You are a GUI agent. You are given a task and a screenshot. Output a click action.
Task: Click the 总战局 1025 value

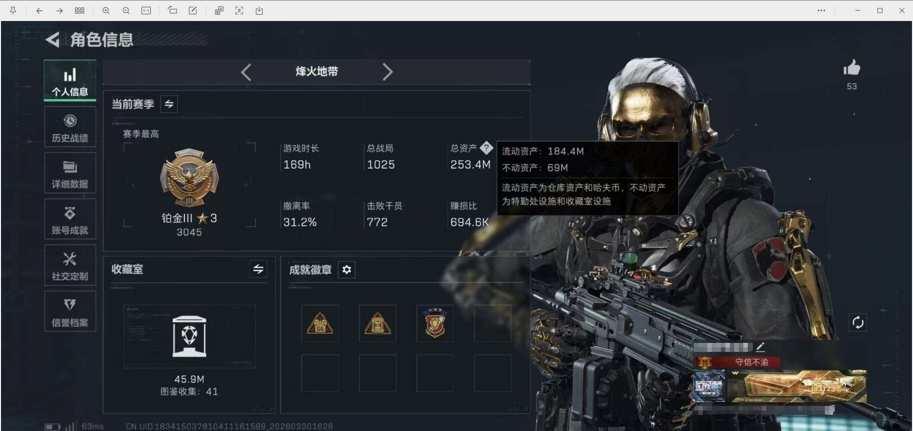[x=381, y=165]
